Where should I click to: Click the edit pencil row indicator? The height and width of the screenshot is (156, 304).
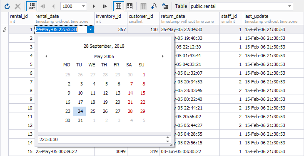pyautogui.click(x=5, y=29)
